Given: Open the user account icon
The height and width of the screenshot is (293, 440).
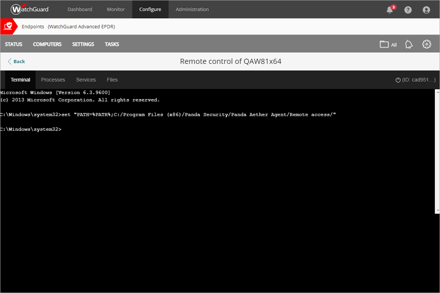Looking at the screenshot, I should click(426, 10).
